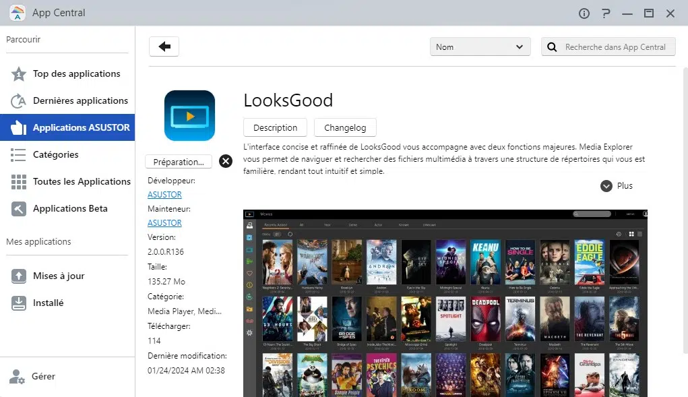Screen dimensions: 688x397
Task: Click the vertical scrollbar on right
Action: tap(685, 210)
